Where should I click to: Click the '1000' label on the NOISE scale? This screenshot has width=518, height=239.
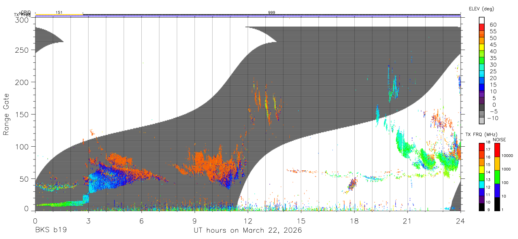coord(507,169)
